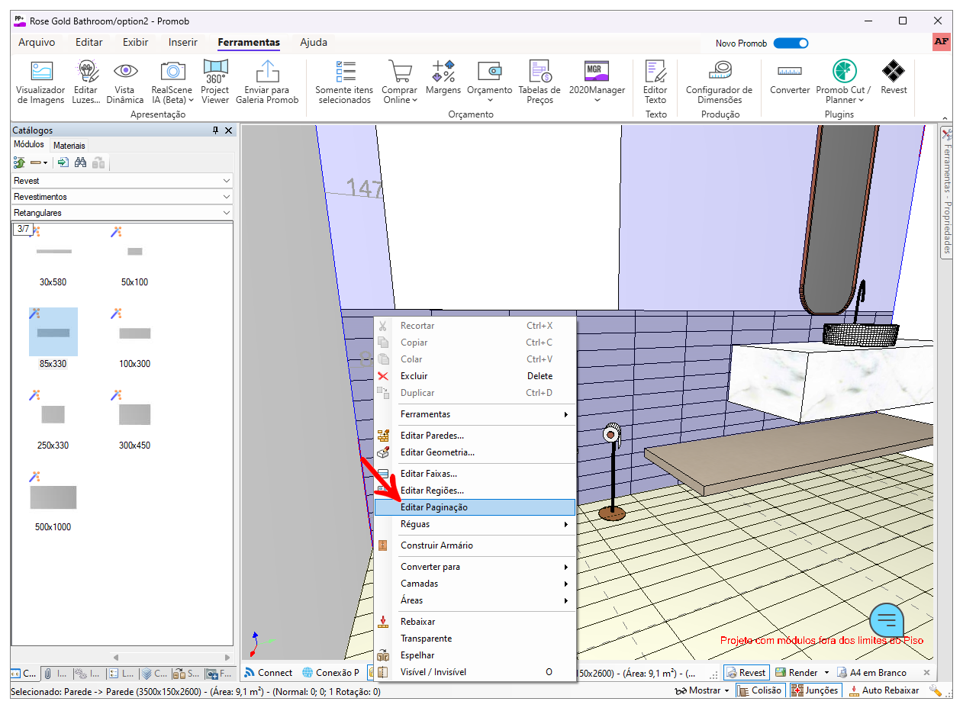The image size is (963, 711).
Task: Open the Arquivo menu
Action: [37, 43]
